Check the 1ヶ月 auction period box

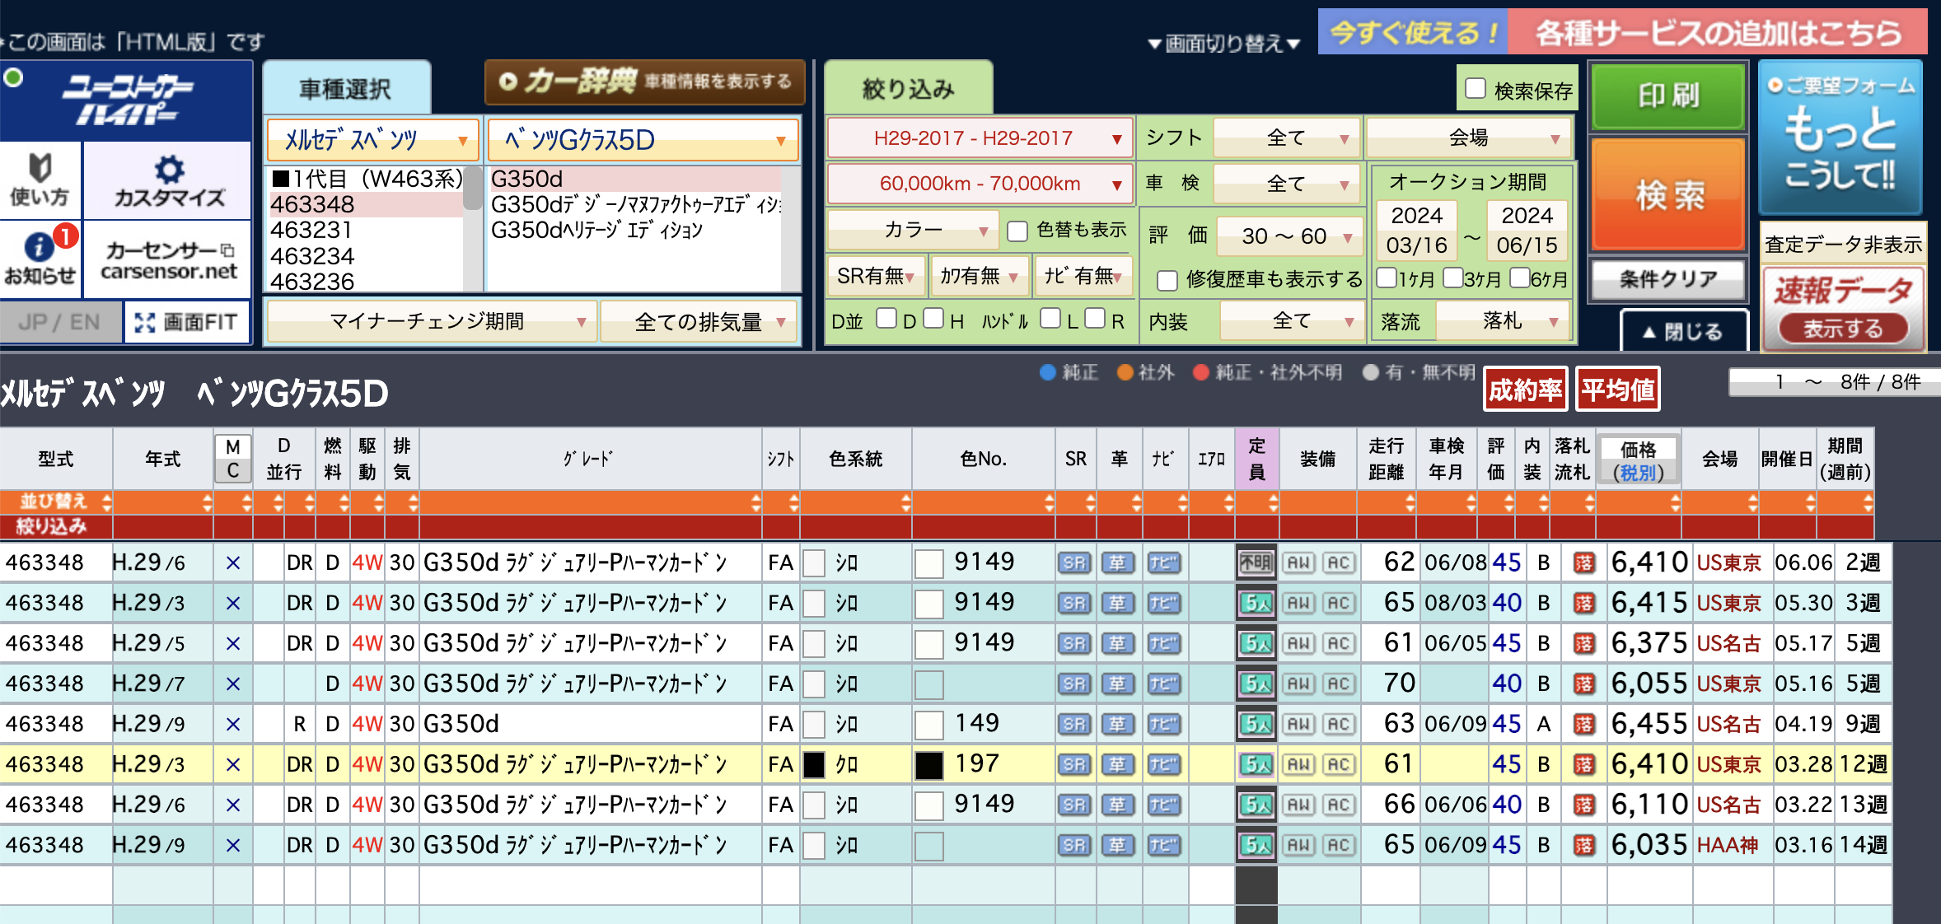coord(1387,278)
